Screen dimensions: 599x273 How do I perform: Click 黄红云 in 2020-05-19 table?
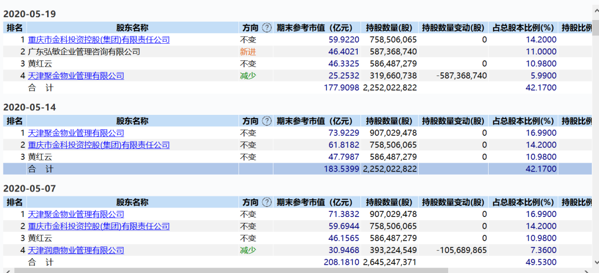(40, 63)
